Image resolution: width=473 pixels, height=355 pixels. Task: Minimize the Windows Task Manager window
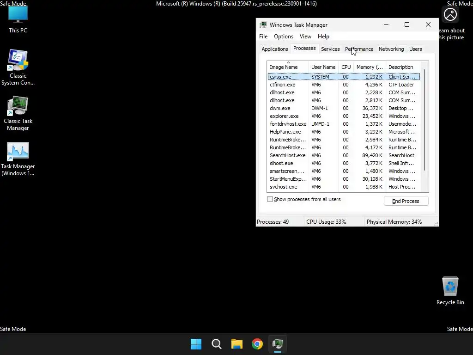pyautogui.click(x=386, y=25)
